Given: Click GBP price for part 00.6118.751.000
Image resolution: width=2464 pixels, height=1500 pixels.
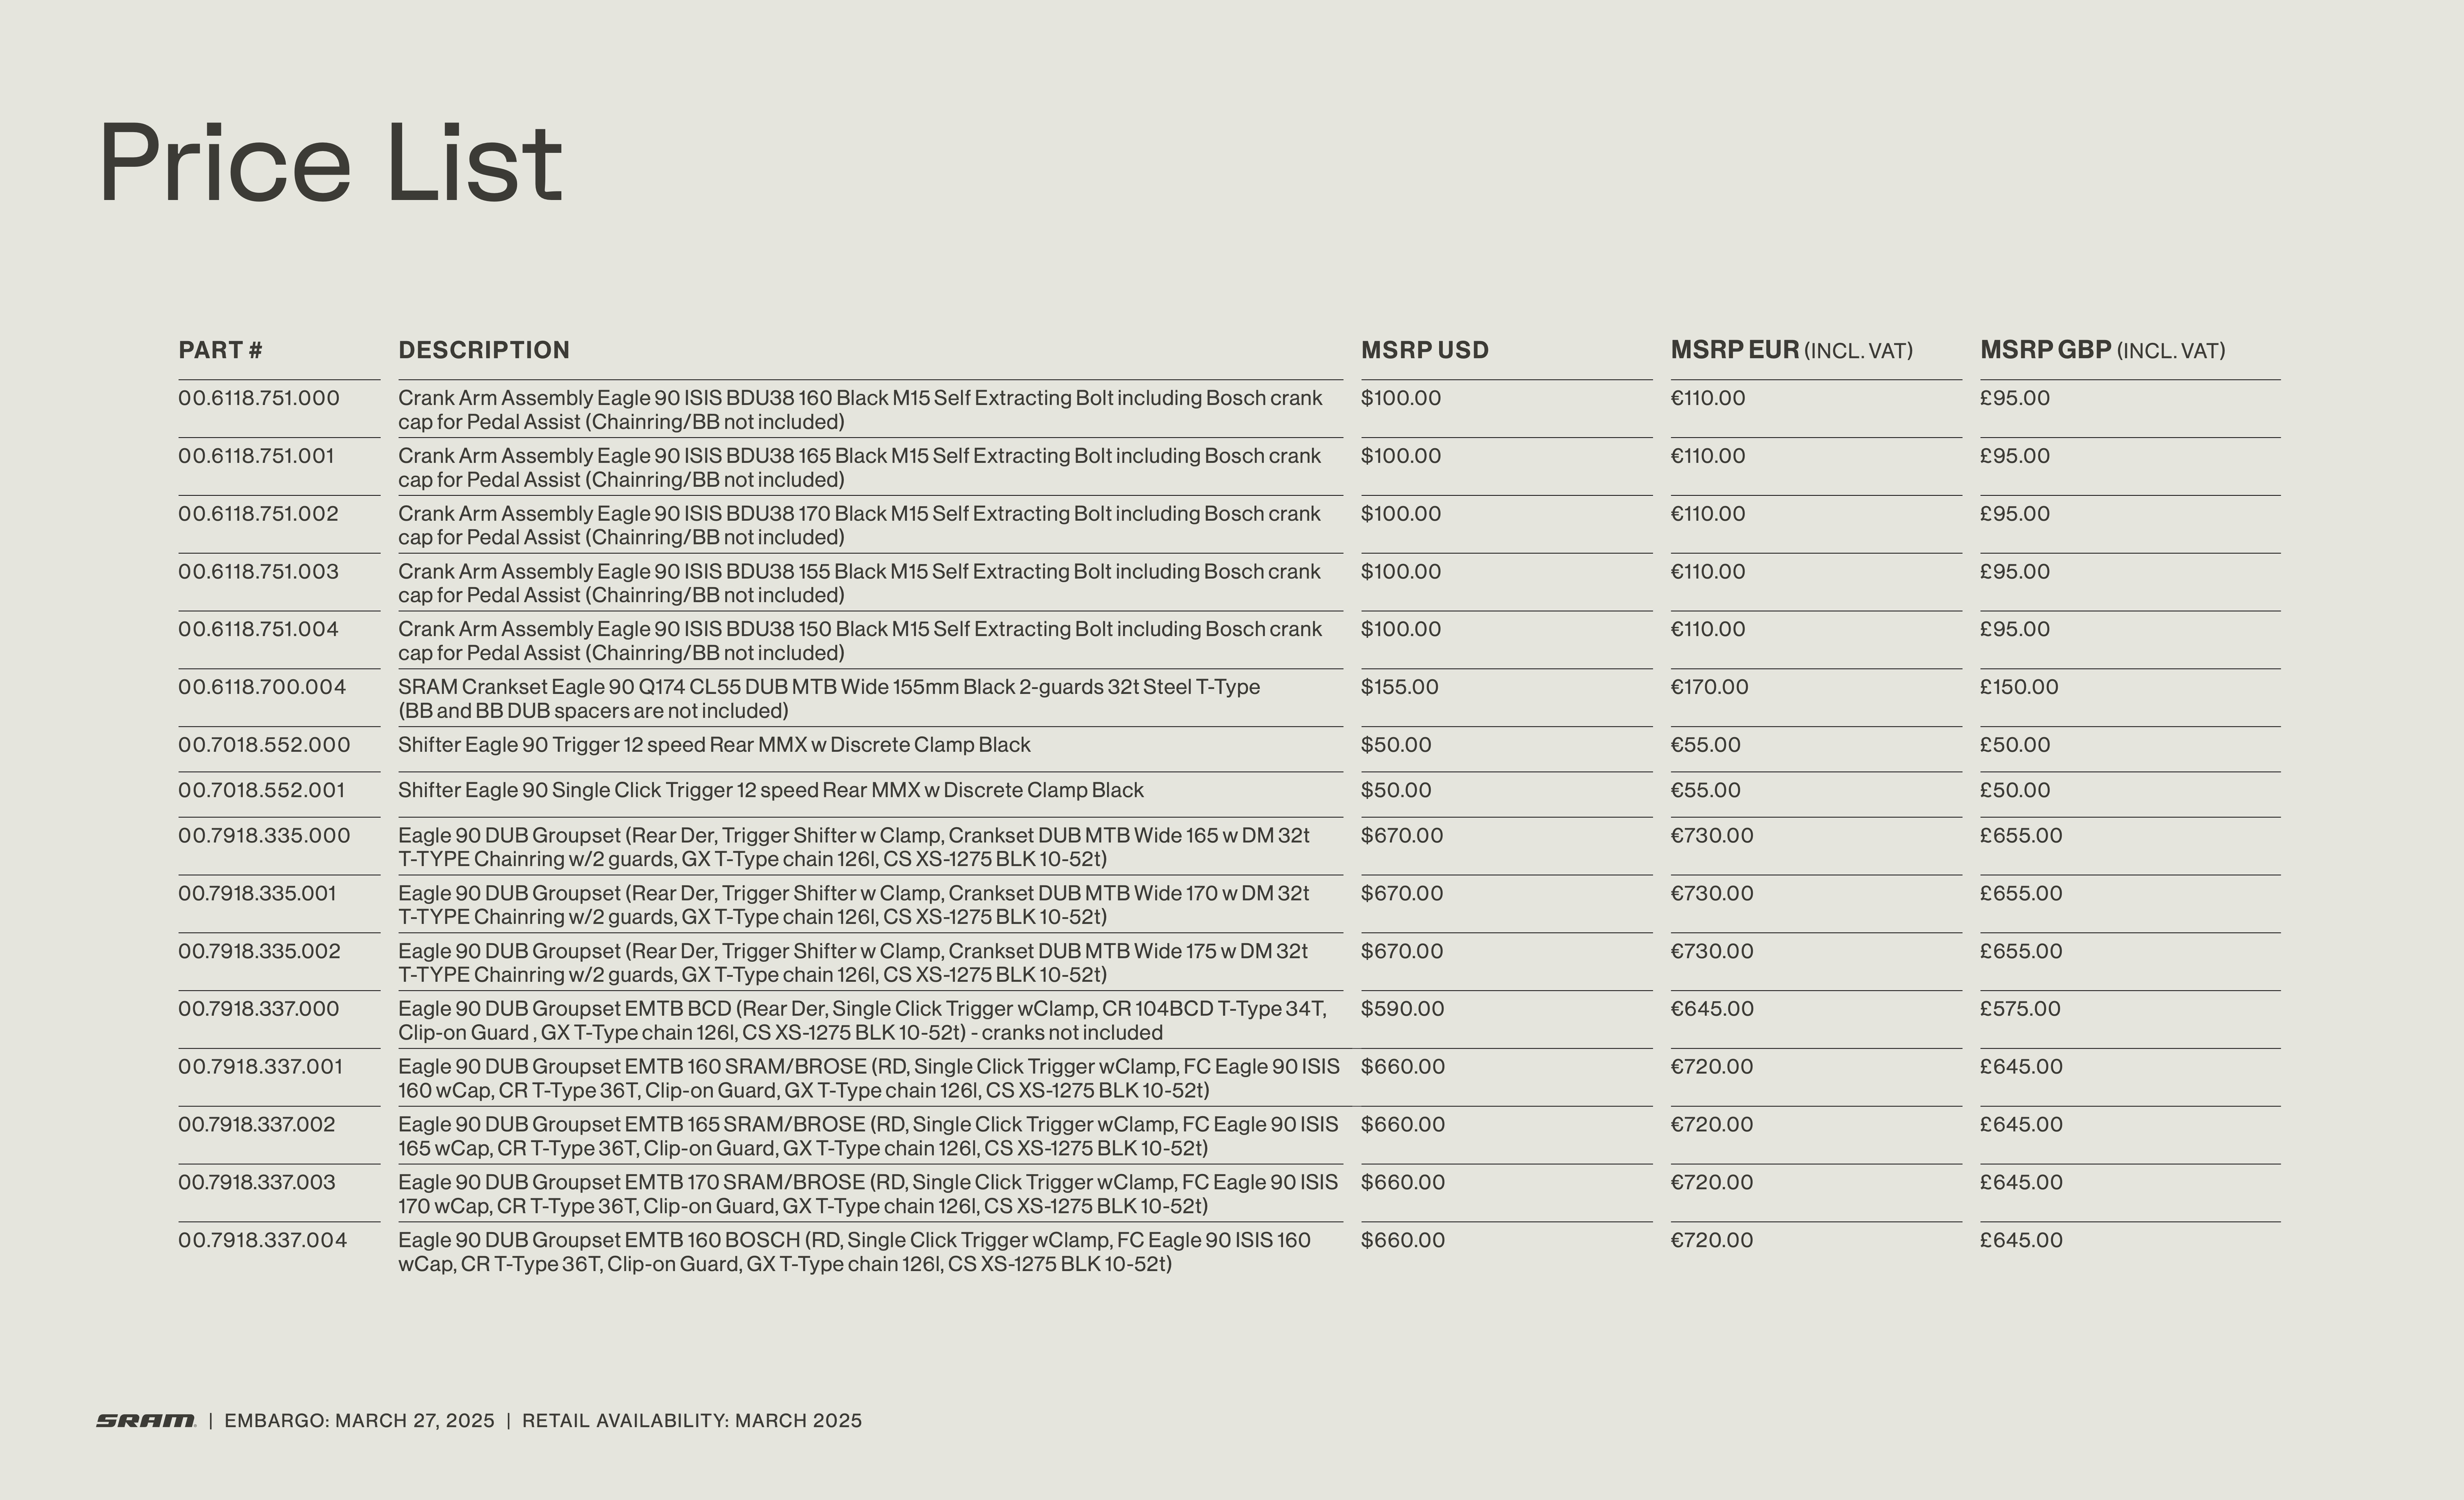Looking at the screenshot, I should (2015, 398).
